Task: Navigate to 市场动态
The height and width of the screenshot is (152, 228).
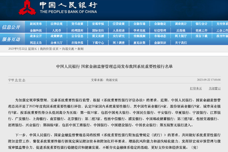Action: [x=160, y=36]
